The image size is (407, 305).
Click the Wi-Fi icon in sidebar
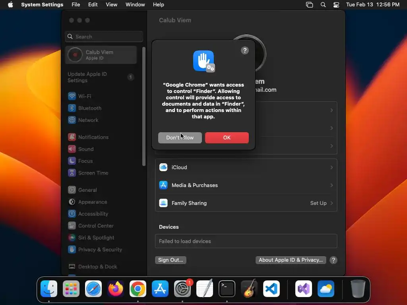[x=72, y=96]
